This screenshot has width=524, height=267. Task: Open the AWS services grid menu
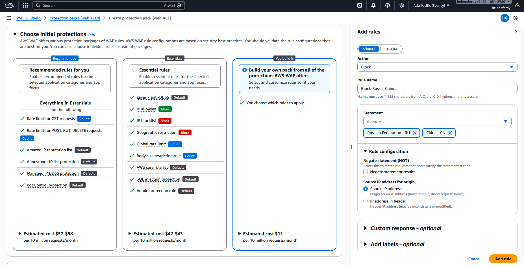pos(25,5)
